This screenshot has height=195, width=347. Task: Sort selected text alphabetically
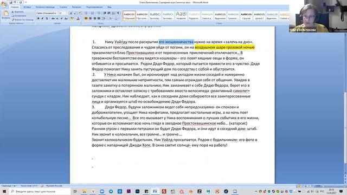pos(113,13)
